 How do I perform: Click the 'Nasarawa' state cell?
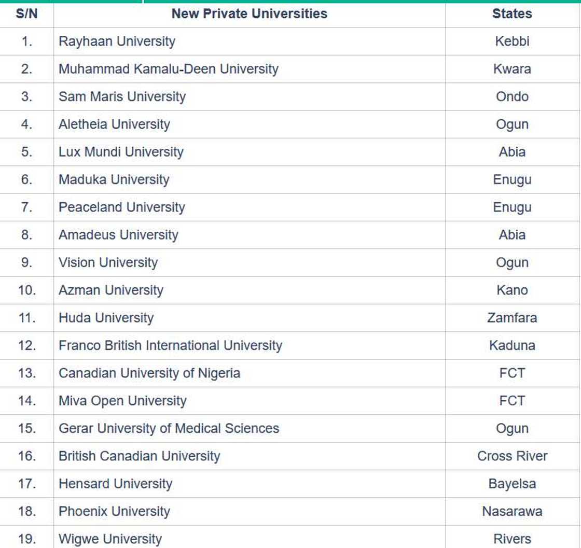[512, 512]
